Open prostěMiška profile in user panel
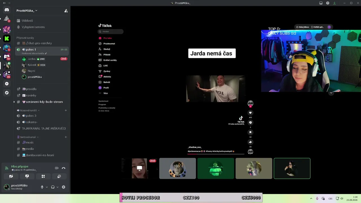Viewport: 361px width, 203px height. [x=20, y=187]
